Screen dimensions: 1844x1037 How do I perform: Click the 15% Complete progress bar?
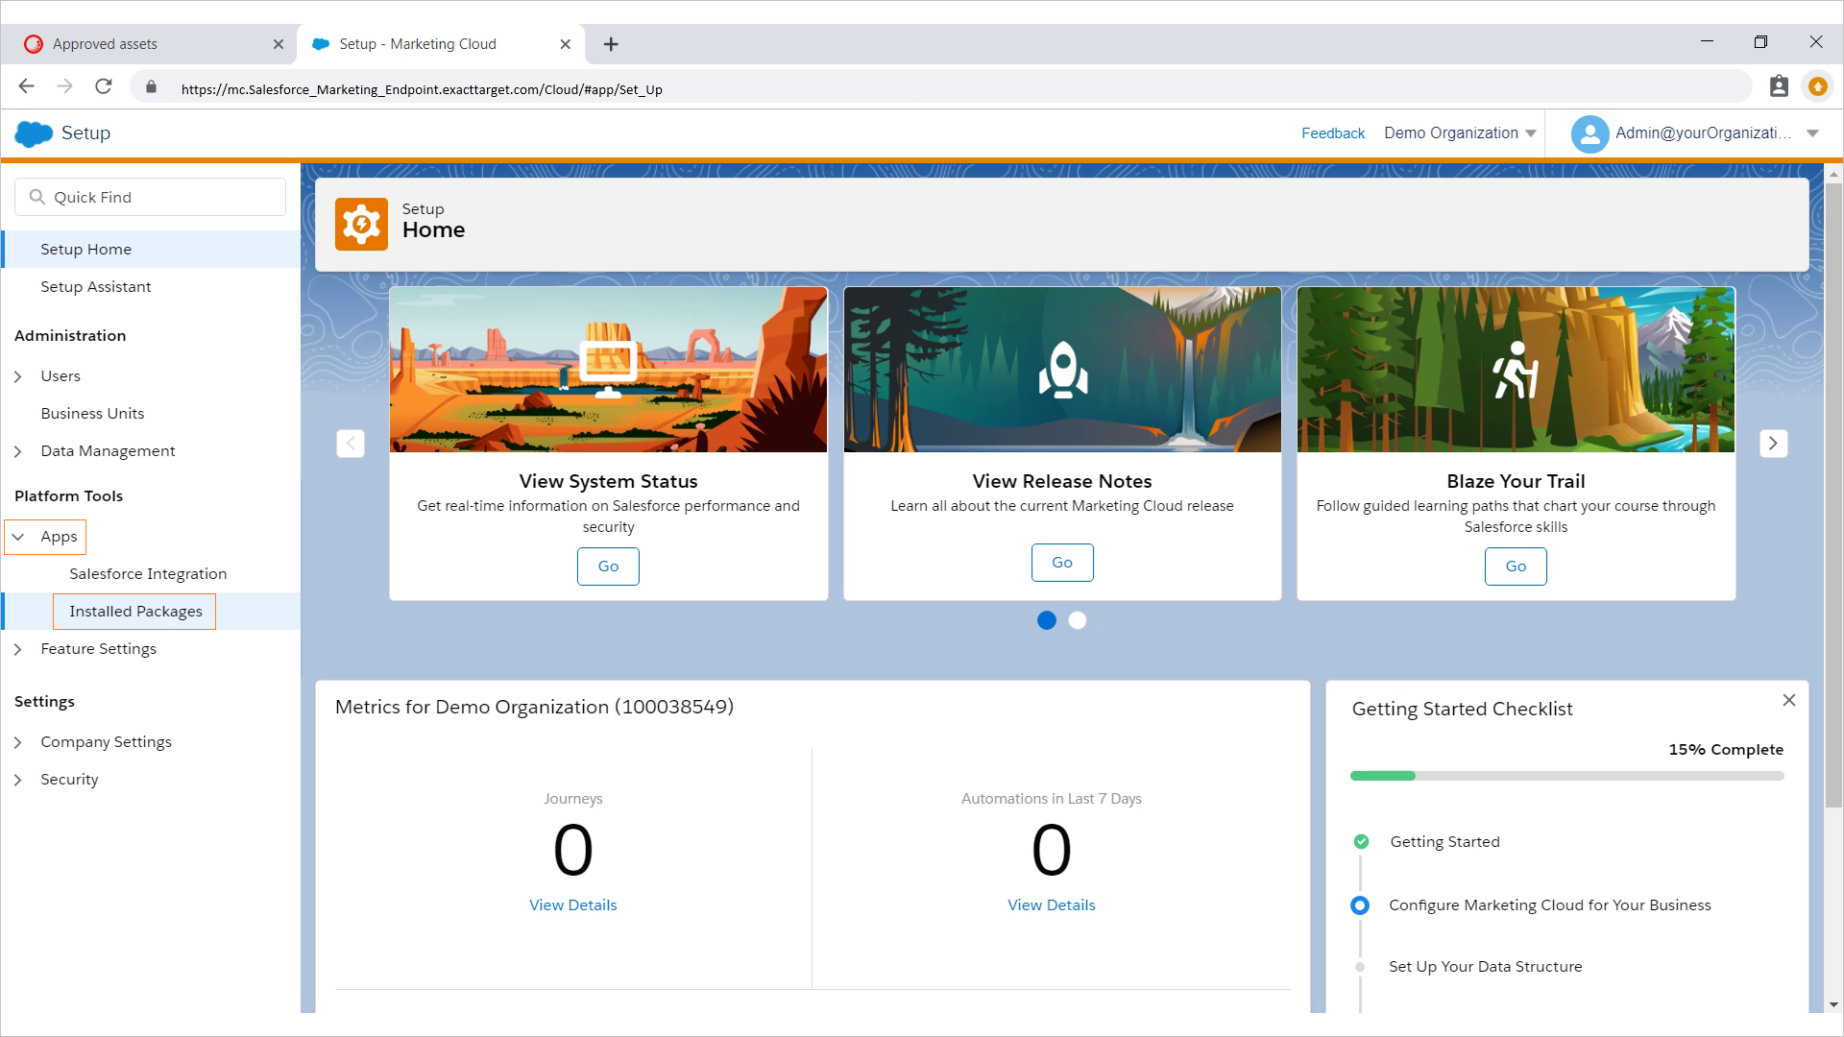pyautogui.click(x=1566, y=776)
